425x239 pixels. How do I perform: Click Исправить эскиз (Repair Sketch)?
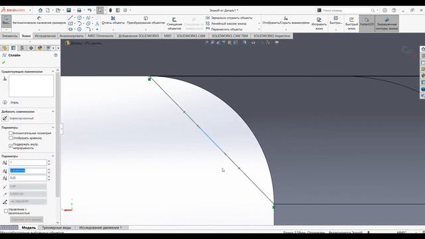click(x=319, y=23)
